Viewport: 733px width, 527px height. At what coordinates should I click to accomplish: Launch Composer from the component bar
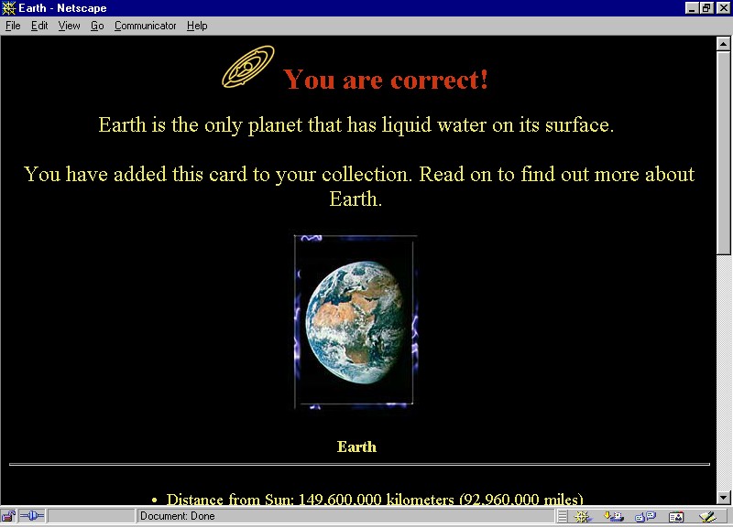[x=706, y=516]
